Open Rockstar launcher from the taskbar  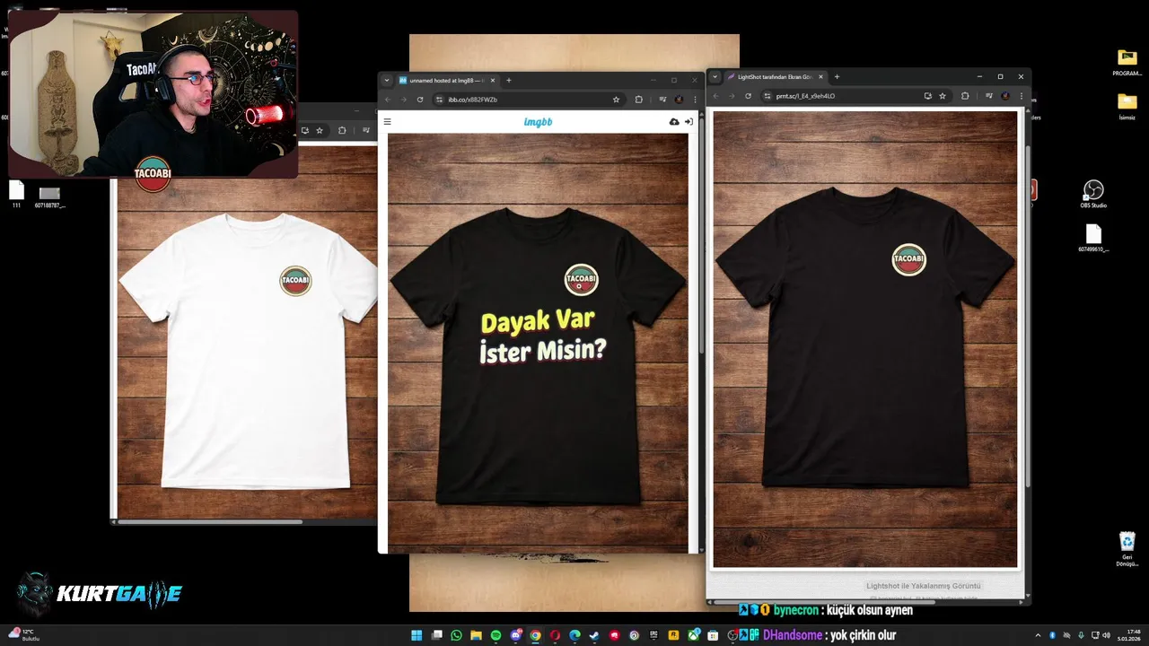pyautogui.click(x=673, y=635)
